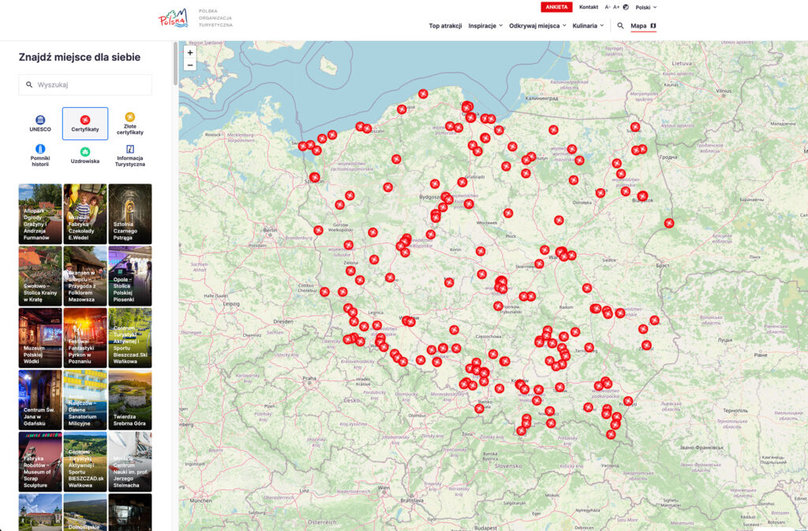Image resolution: width=808 pixels, height=531 pixels.
Task: Select the UNESCO category filter
Action: coord(40,124)
